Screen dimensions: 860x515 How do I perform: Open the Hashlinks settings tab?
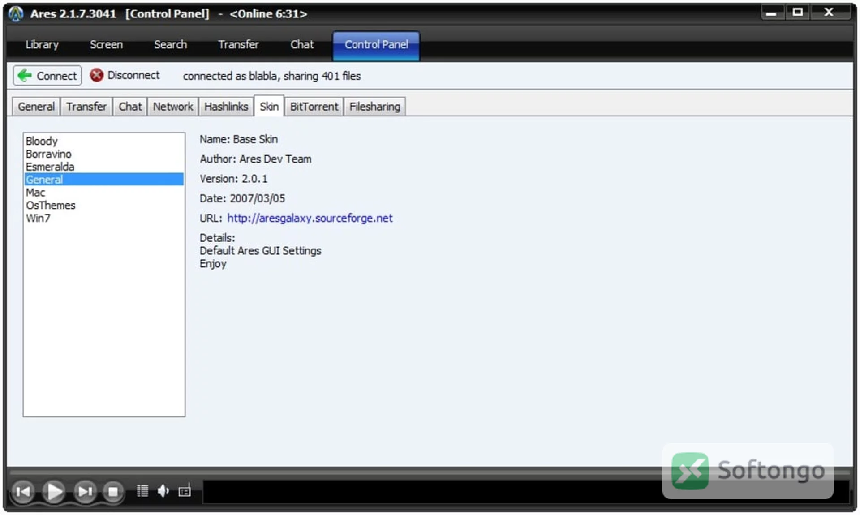coord(226,107)
